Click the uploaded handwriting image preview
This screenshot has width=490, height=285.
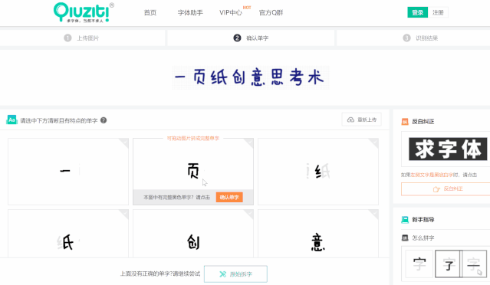[250, 77]
